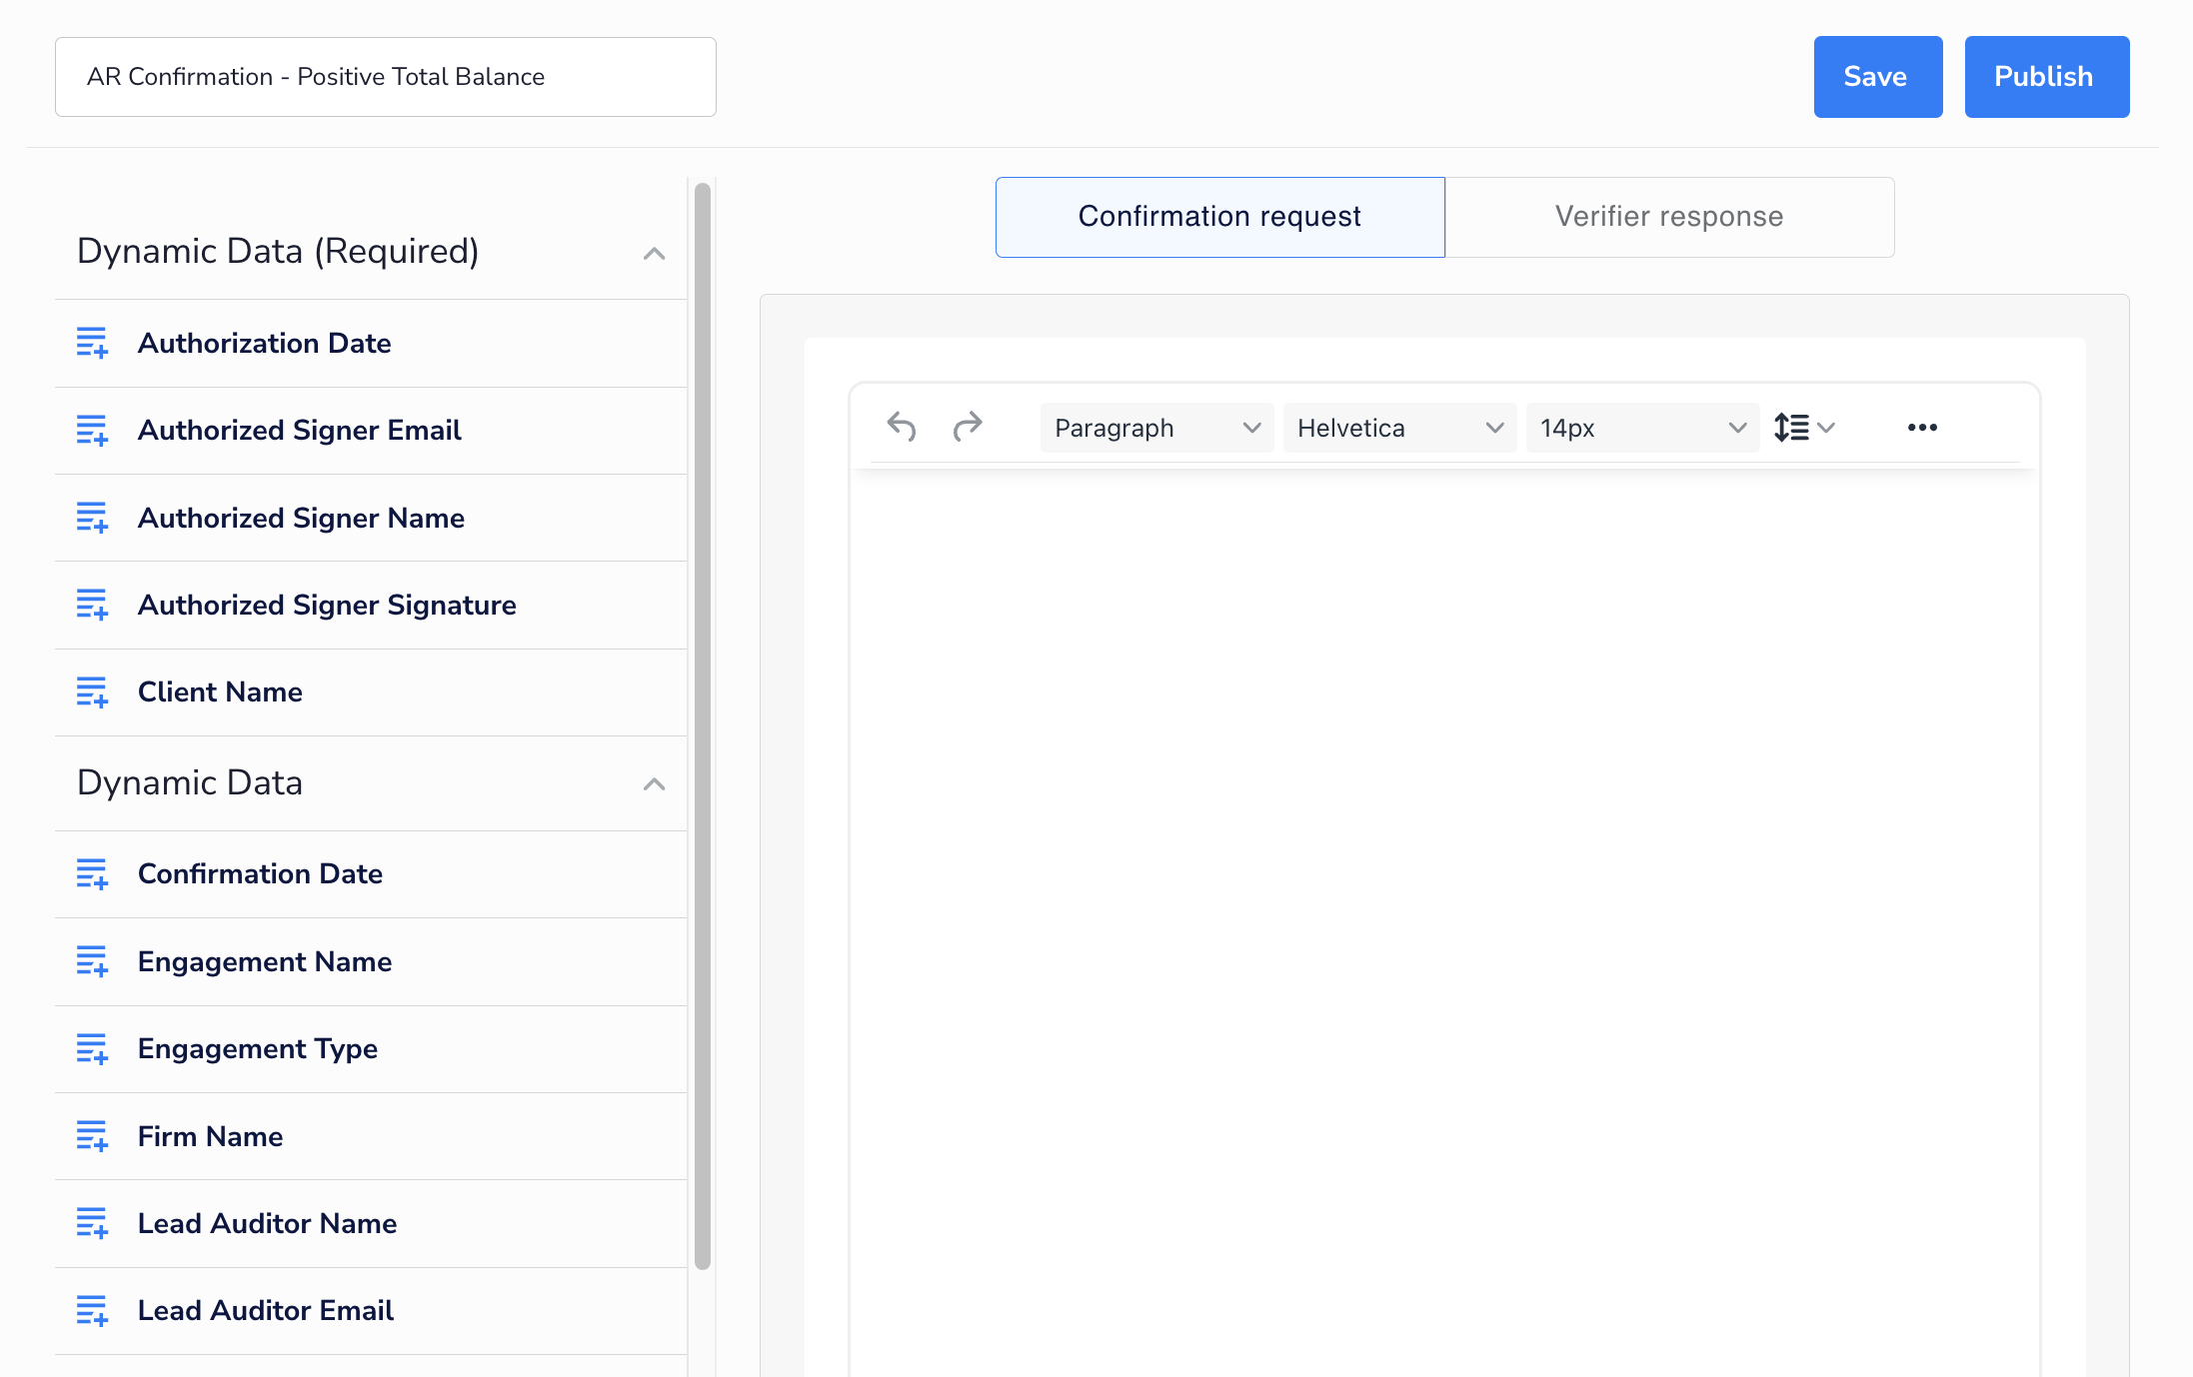Collapse the Dynamic Data section
The image size is (2193, 1377).
click(x=654, y=784)
